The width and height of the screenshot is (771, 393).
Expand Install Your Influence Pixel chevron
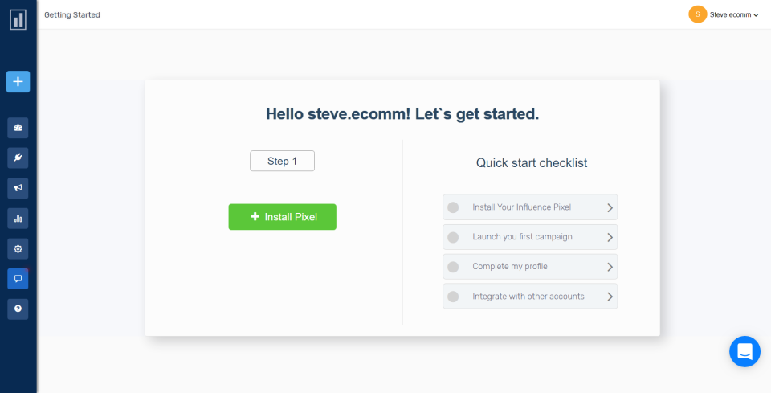[x=610, y=207]
